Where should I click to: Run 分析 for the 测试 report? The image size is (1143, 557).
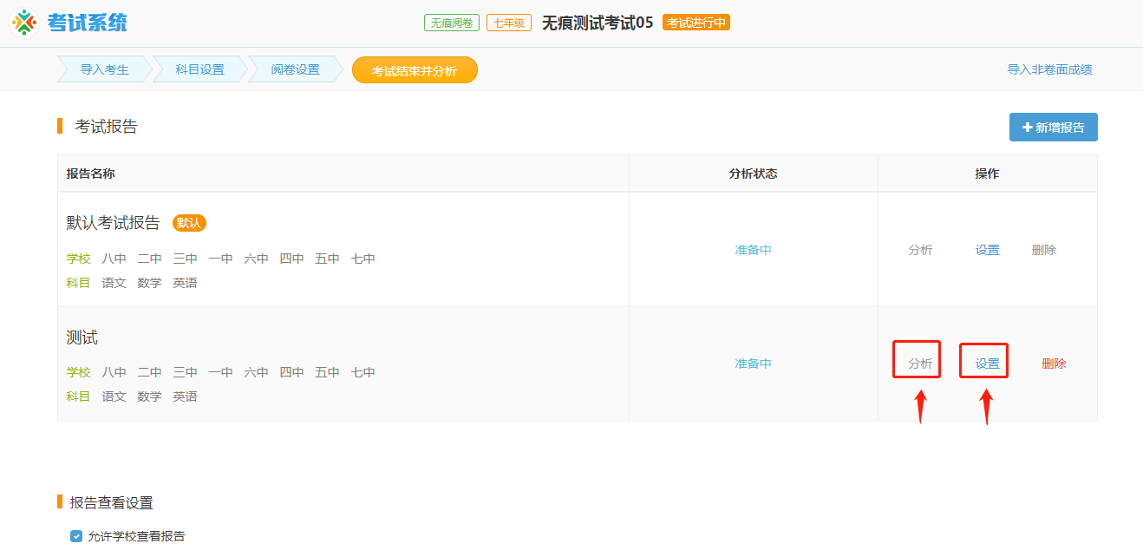tap(921, 364)
